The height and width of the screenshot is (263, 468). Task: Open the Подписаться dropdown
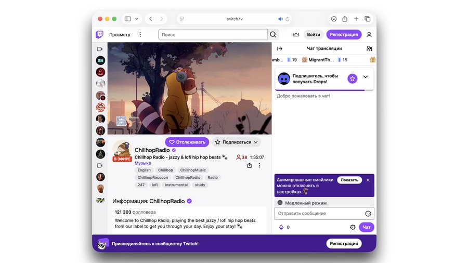tap(237, 142)
